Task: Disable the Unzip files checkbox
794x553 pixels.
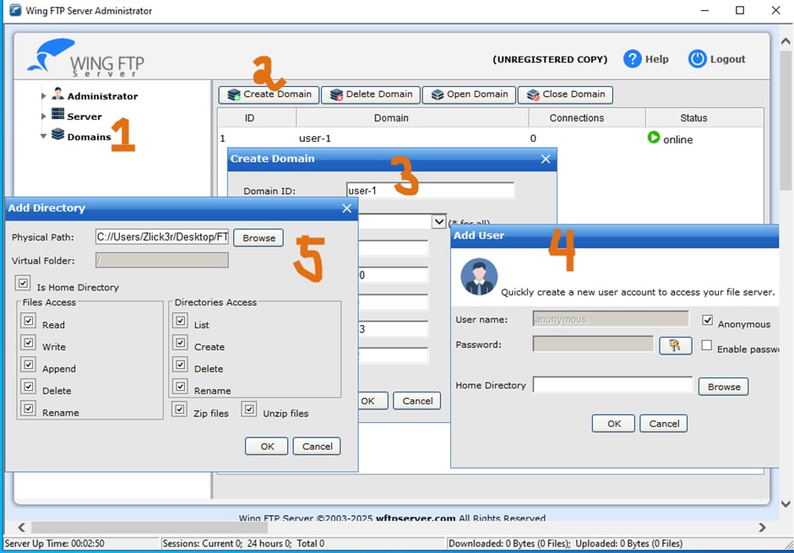Action: pos(249,409)
